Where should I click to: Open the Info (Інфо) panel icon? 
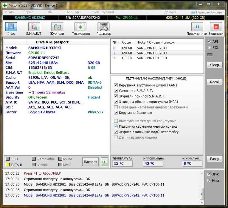click(x=11, y=27)
